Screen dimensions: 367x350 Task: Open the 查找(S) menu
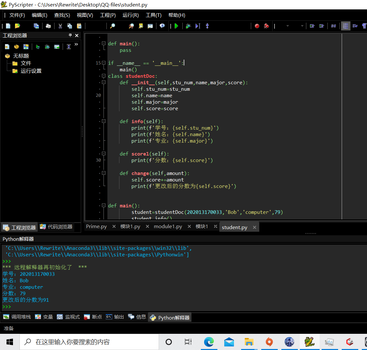click(62, 15)
